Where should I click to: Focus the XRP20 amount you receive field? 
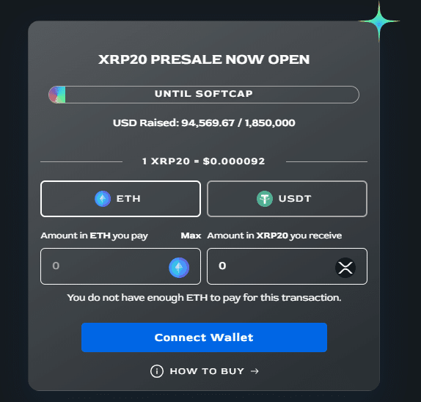[287, 266]
